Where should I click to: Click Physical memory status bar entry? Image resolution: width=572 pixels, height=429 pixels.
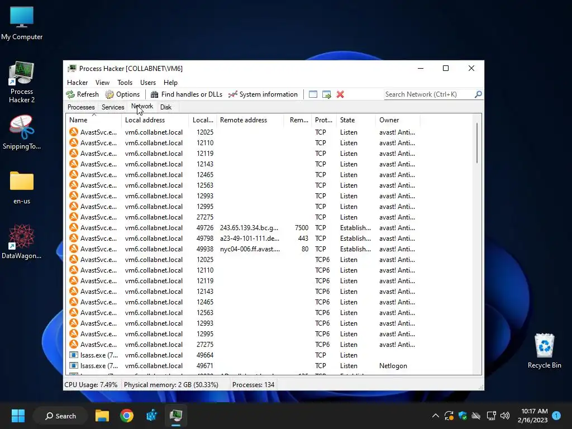[x=171, y=384]
